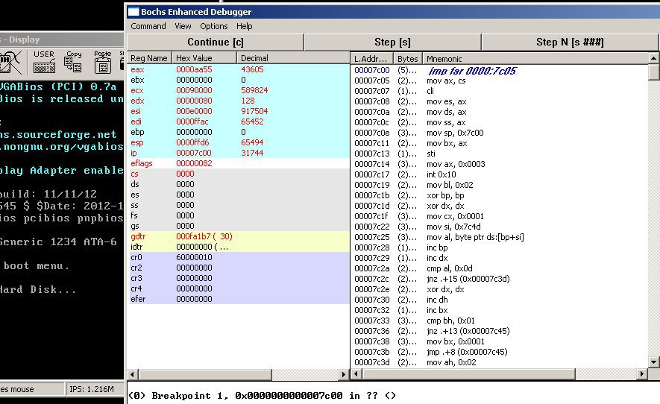Click the Bochs Enhanced Debugger title icon
Viewport: 660px width, 404px height.
(133, 12)
